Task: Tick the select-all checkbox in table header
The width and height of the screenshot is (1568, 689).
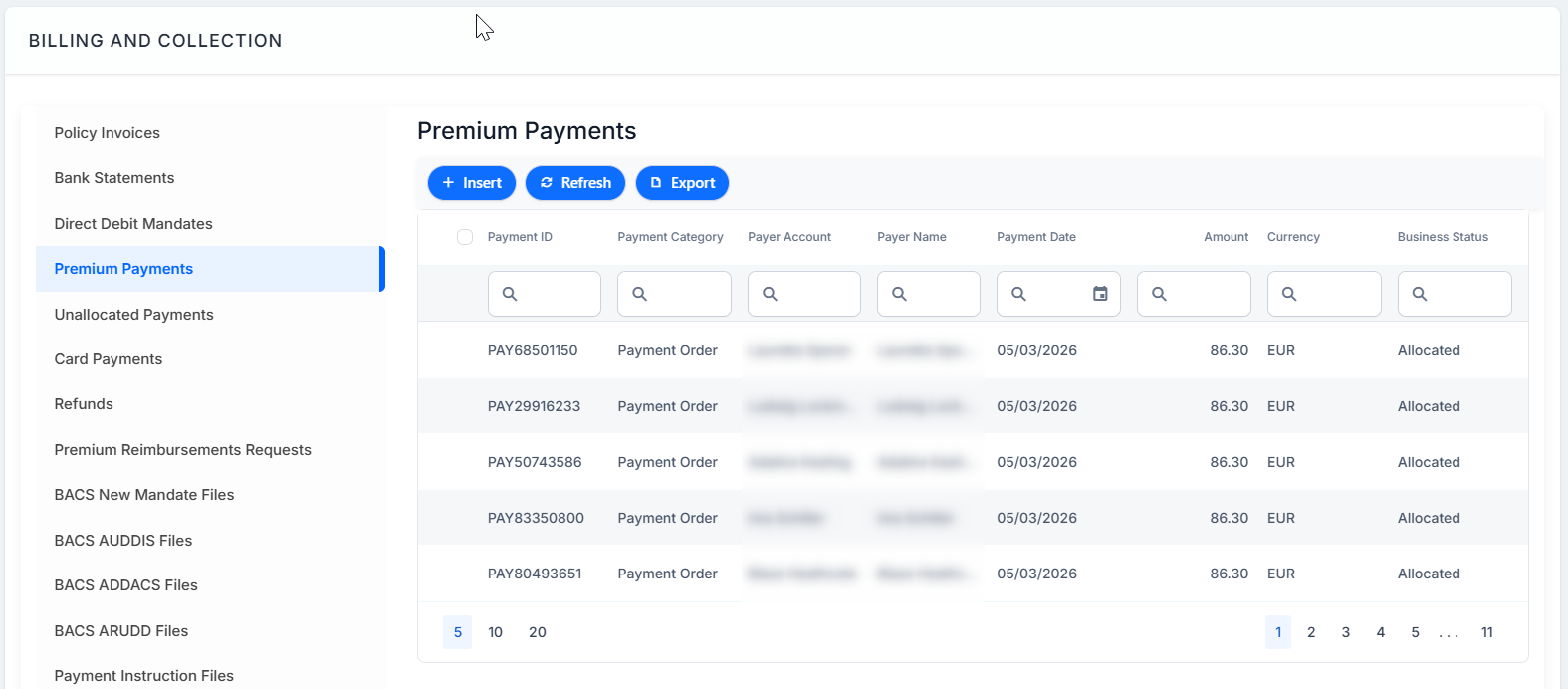Action: tap(465, 237)
